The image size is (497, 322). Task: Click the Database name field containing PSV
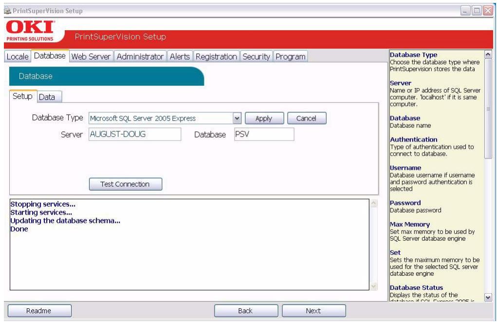264,134
